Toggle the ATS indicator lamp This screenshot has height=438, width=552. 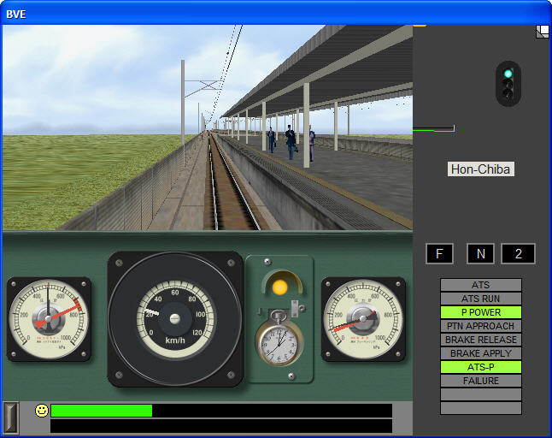[x=480, y=285]
